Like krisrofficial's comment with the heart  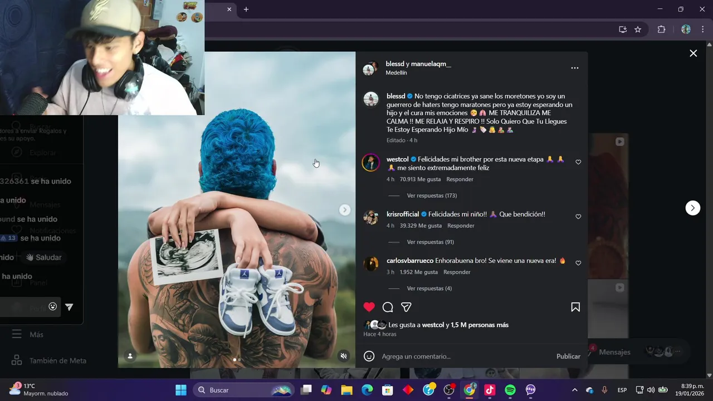click(578, 217)
